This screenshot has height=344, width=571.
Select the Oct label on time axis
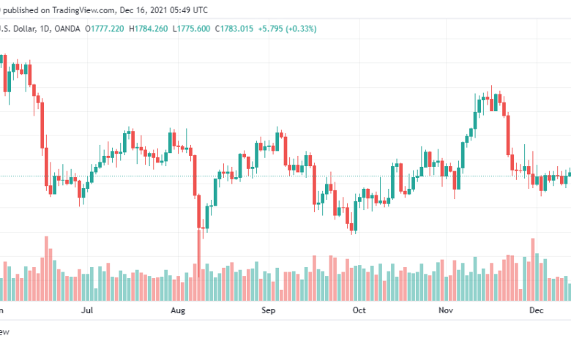click(359, 310)
